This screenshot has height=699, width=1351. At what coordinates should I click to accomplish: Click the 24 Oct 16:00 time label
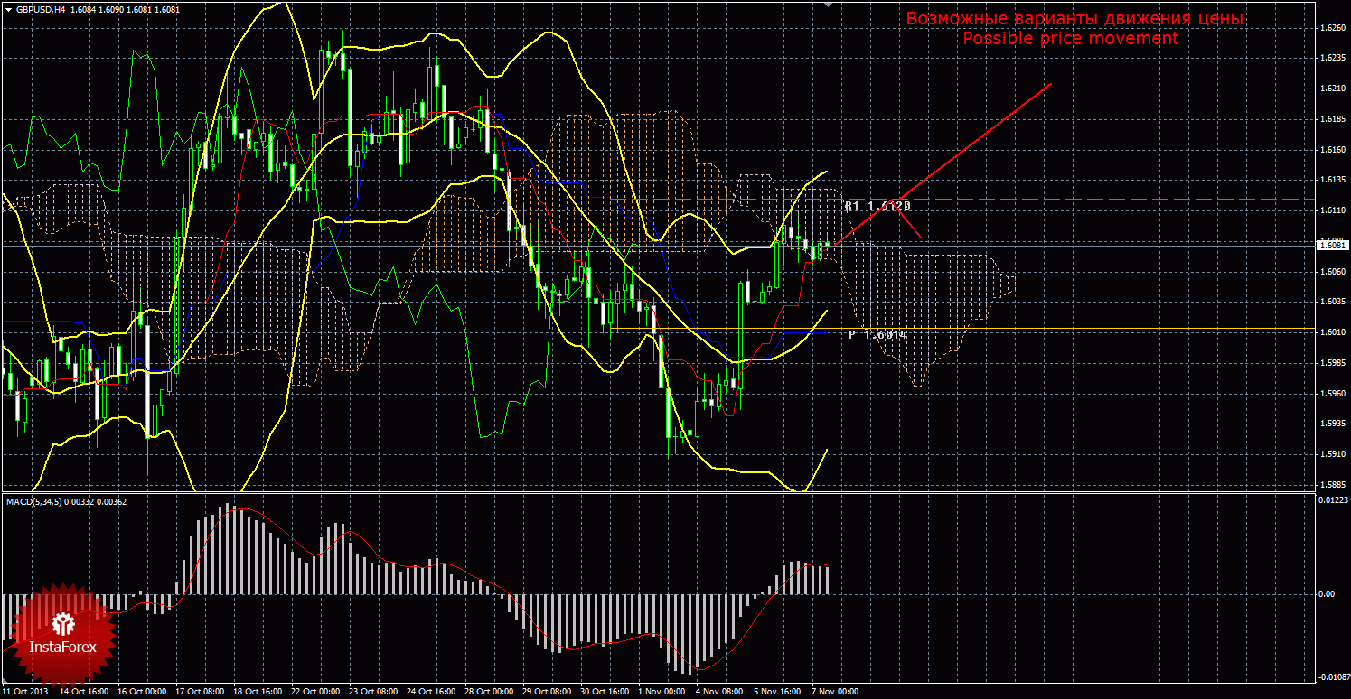tap(431, 692)
